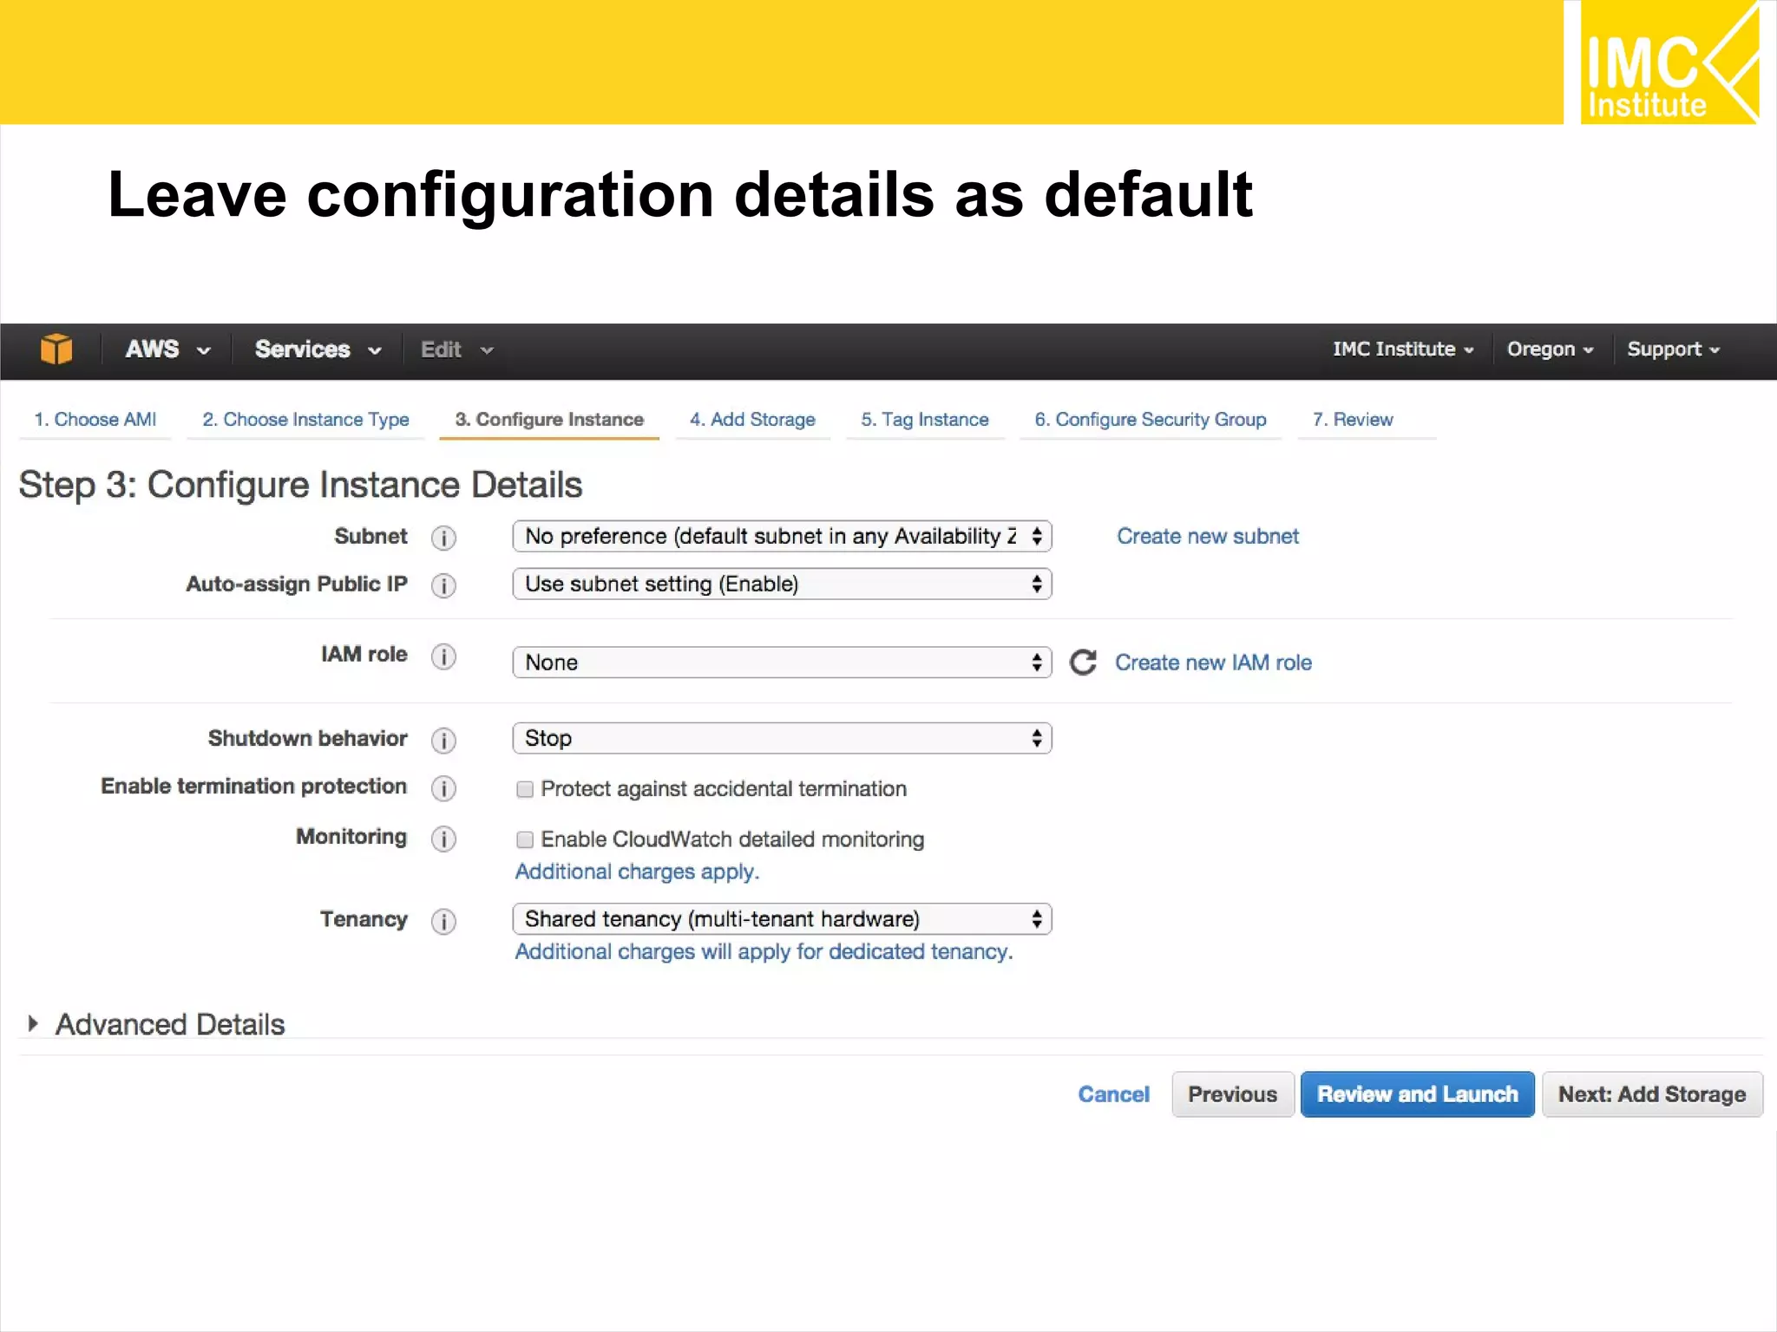This screenshot has width=1777, height=1332.
Task: Go to 2. Choose Instance Type step
Action: (x=305, y=420)
